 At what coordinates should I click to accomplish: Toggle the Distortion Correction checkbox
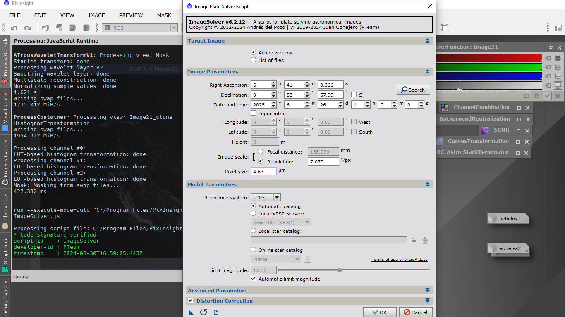(190, 300)
